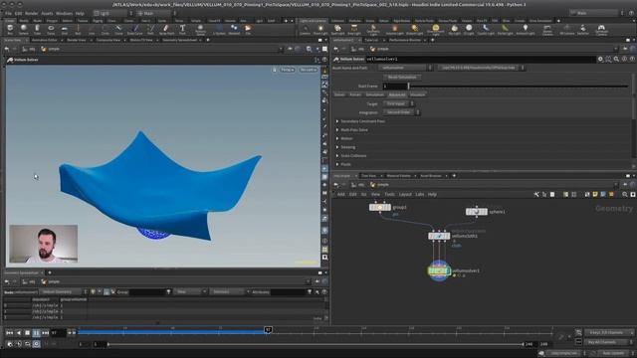Select the Torus shelf tool
The width and height of the screenshot is (637, 358).
tap(51, 29)
